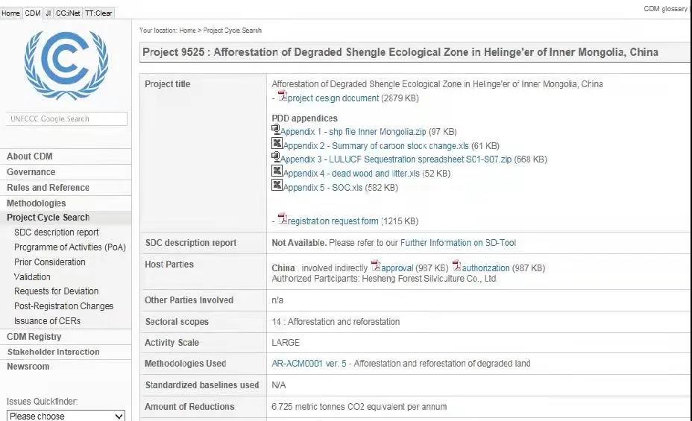This screenshot has width=692, height=421.
Task: Switch to the JI tab
Action: pos(48,13)
